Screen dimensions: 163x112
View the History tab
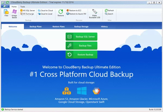point(104,27)
